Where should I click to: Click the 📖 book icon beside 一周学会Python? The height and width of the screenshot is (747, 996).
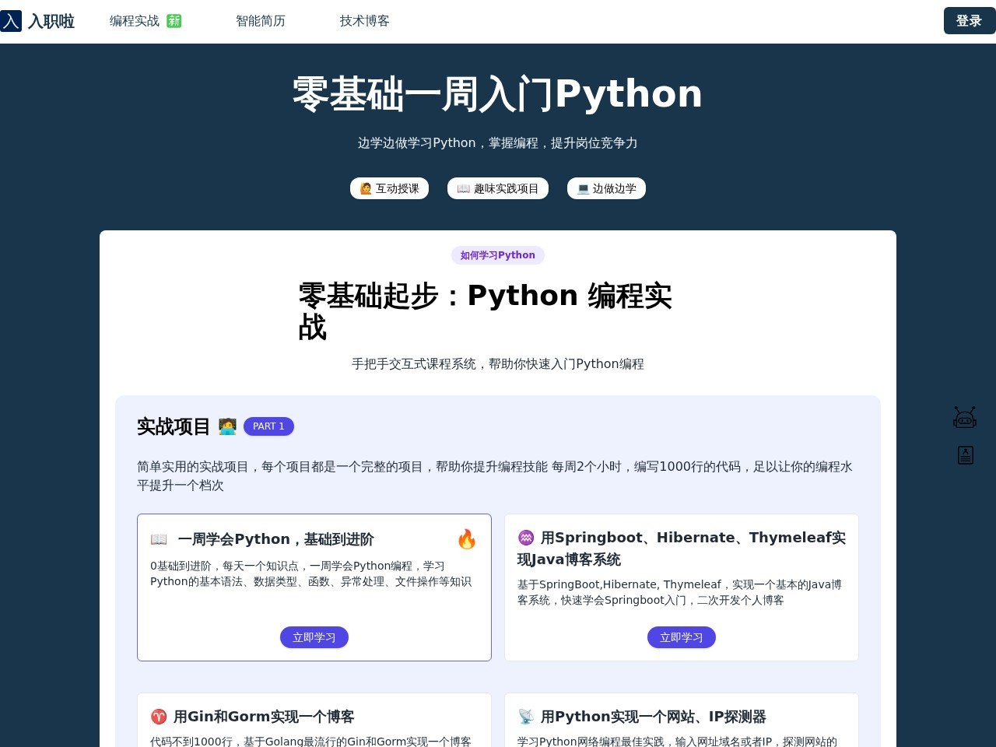(x=160, y=538)
